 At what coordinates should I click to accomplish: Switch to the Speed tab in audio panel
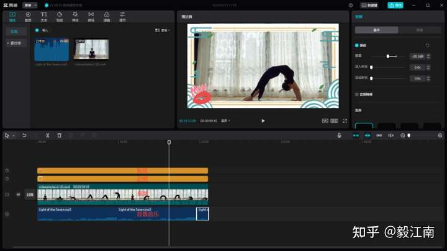(420, 30)
